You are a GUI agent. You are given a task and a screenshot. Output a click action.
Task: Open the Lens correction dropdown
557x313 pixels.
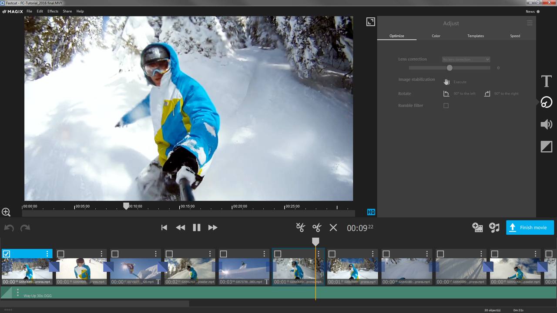(466, 59)
